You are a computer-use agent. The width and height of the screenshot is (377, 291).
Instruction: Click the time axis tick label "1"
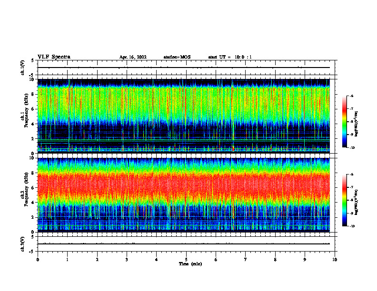67,260
